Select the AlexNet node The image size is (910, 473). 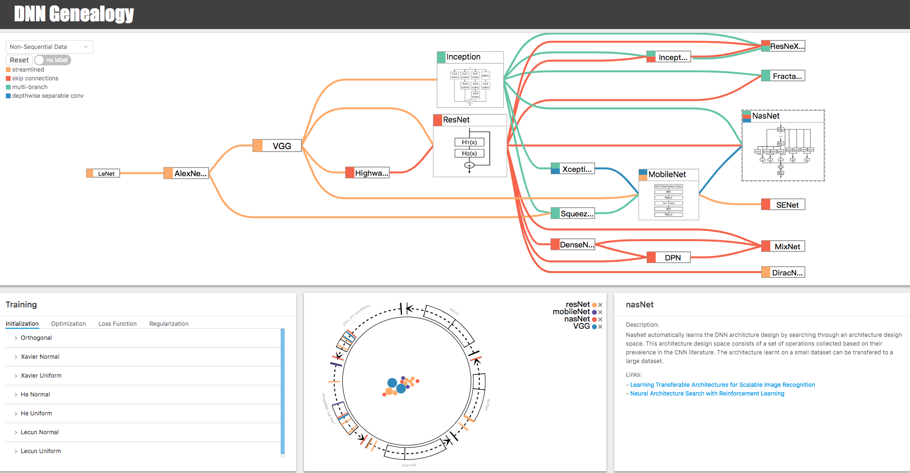186,173
